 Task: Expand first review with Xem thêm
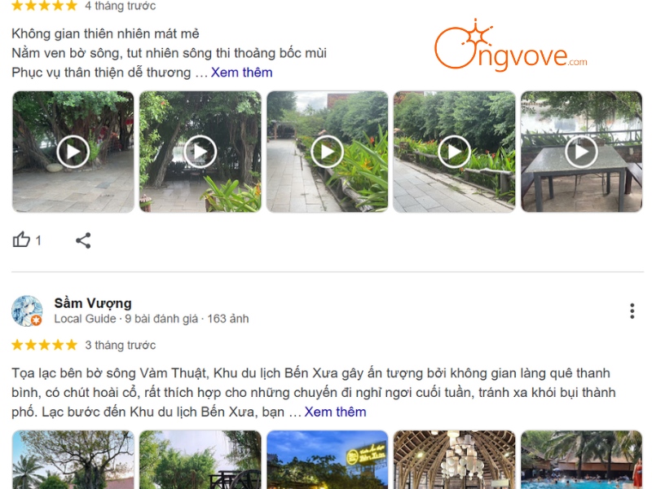tap(241, 73)
